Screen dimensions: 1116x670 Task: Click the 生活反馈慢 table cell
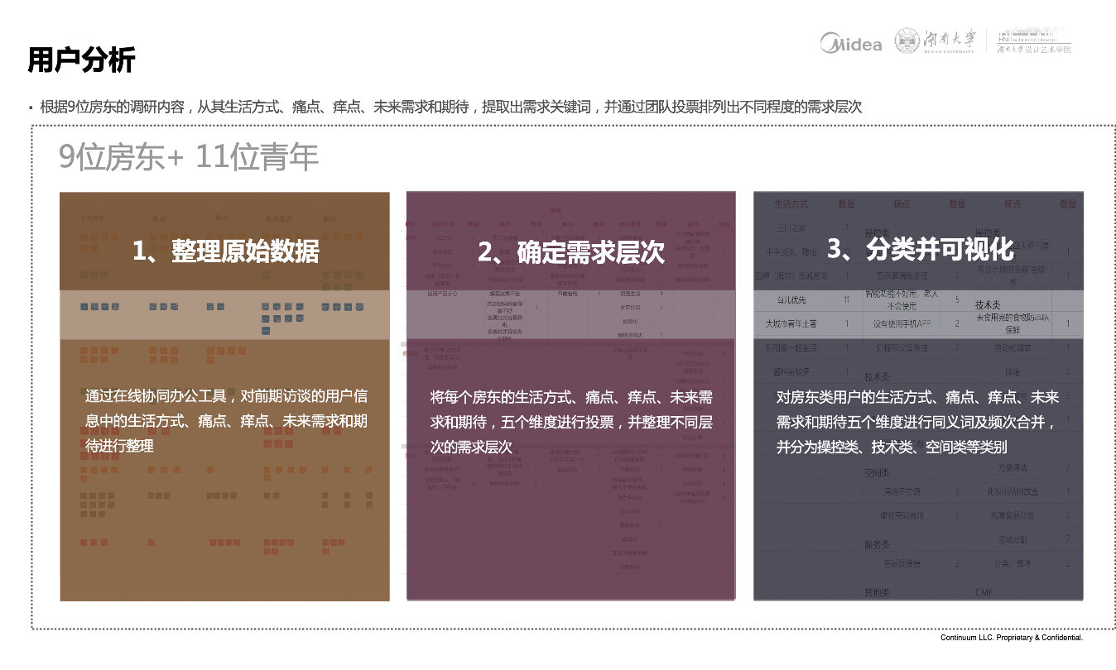pos(902,563)
